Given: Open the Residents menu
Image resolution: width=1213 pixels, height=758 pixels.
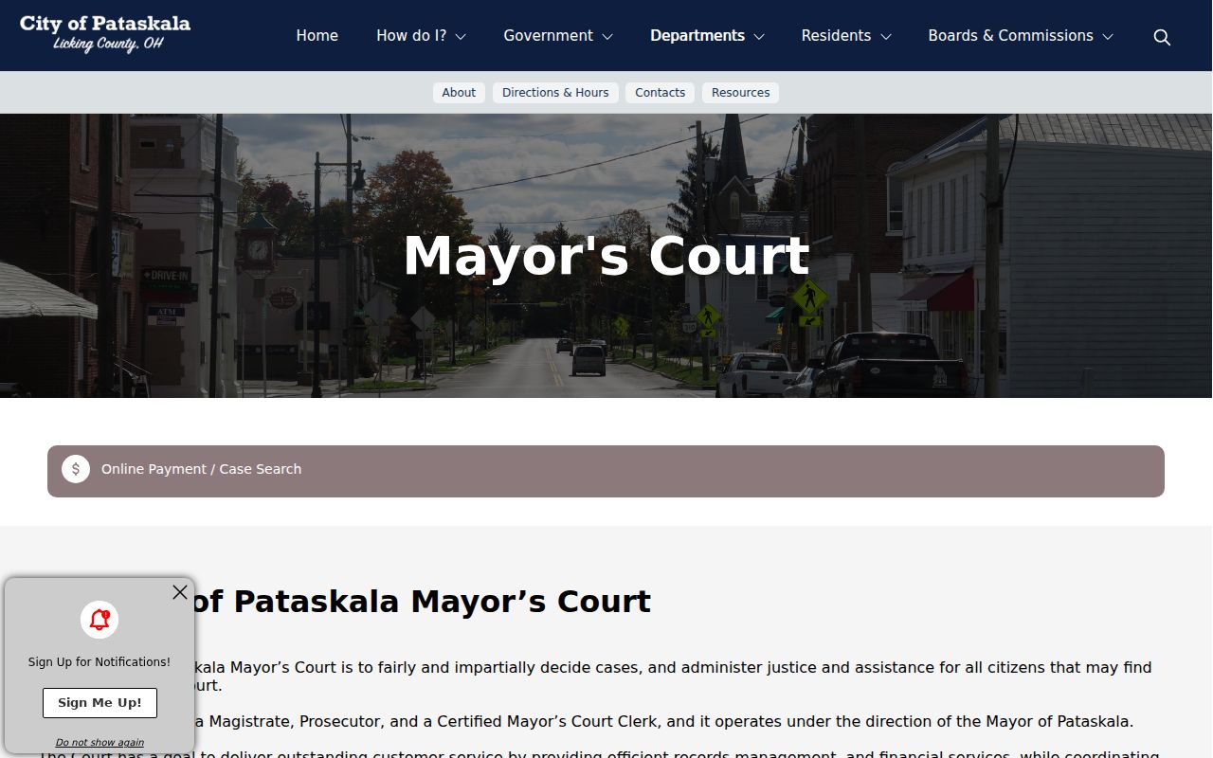Looking at the screenshot, I should click(x=836, y=36).
